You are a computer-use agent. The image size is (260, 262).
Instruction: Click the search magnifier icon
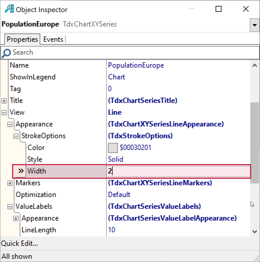6,53
